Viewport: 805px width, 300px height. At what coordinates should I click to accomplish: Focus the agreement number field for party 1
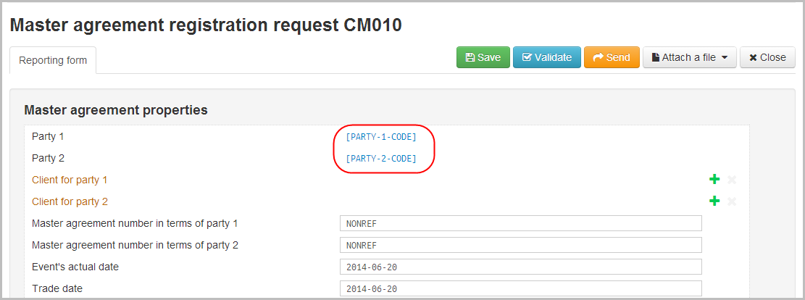pyautogui.click(x=520, y=223)
